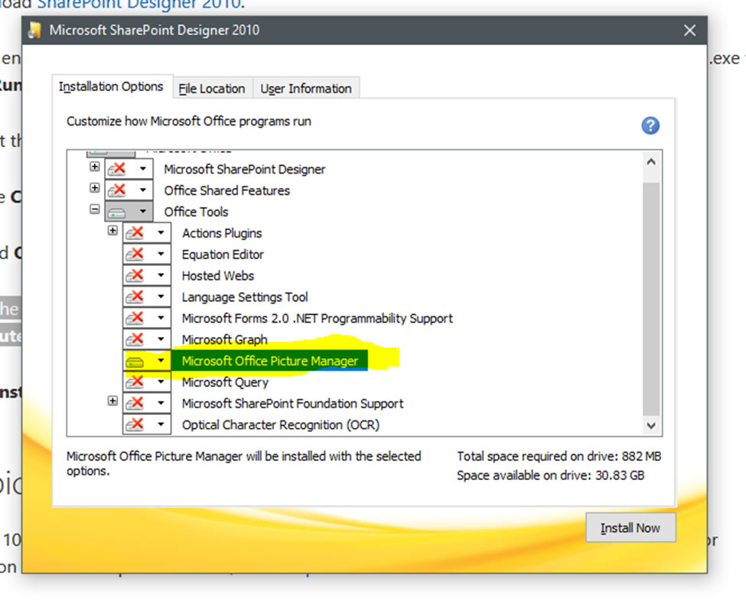
Task: Switch to the File Location tab
Action: [212, 88]
